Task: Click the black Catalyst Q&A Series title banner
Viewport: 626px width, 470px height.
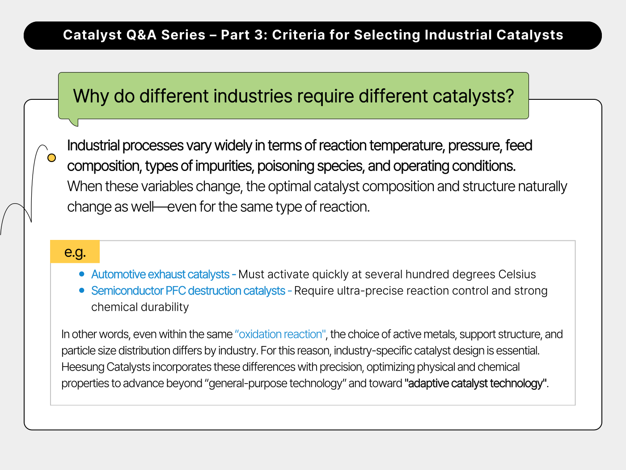Action: click(313, 35)
